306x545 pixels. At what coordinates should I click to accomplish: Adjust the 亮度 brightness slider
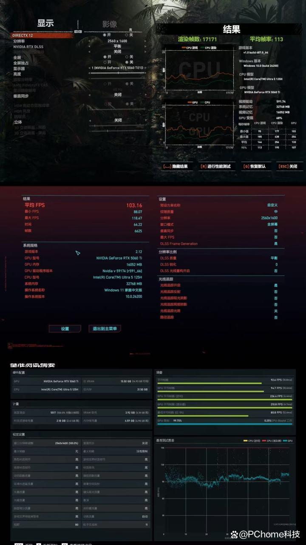click(x=118, y=73)
